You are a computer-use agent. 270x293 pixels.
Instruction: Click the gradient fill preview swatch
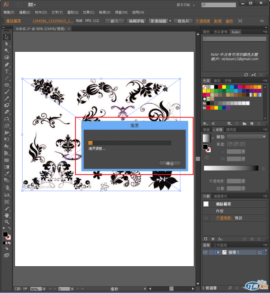click(207, 138)
